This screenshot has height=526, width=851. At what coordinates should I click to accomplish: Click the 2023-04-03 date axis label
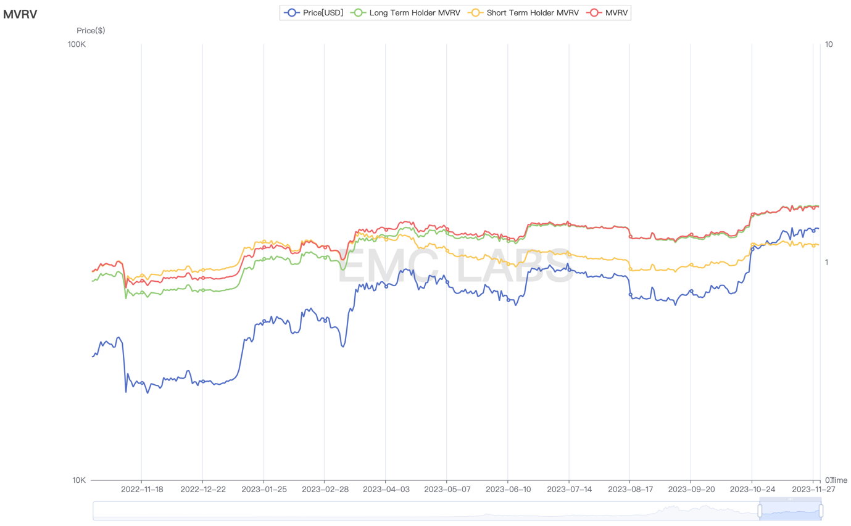pyautogui.click(x=385, y=489)
